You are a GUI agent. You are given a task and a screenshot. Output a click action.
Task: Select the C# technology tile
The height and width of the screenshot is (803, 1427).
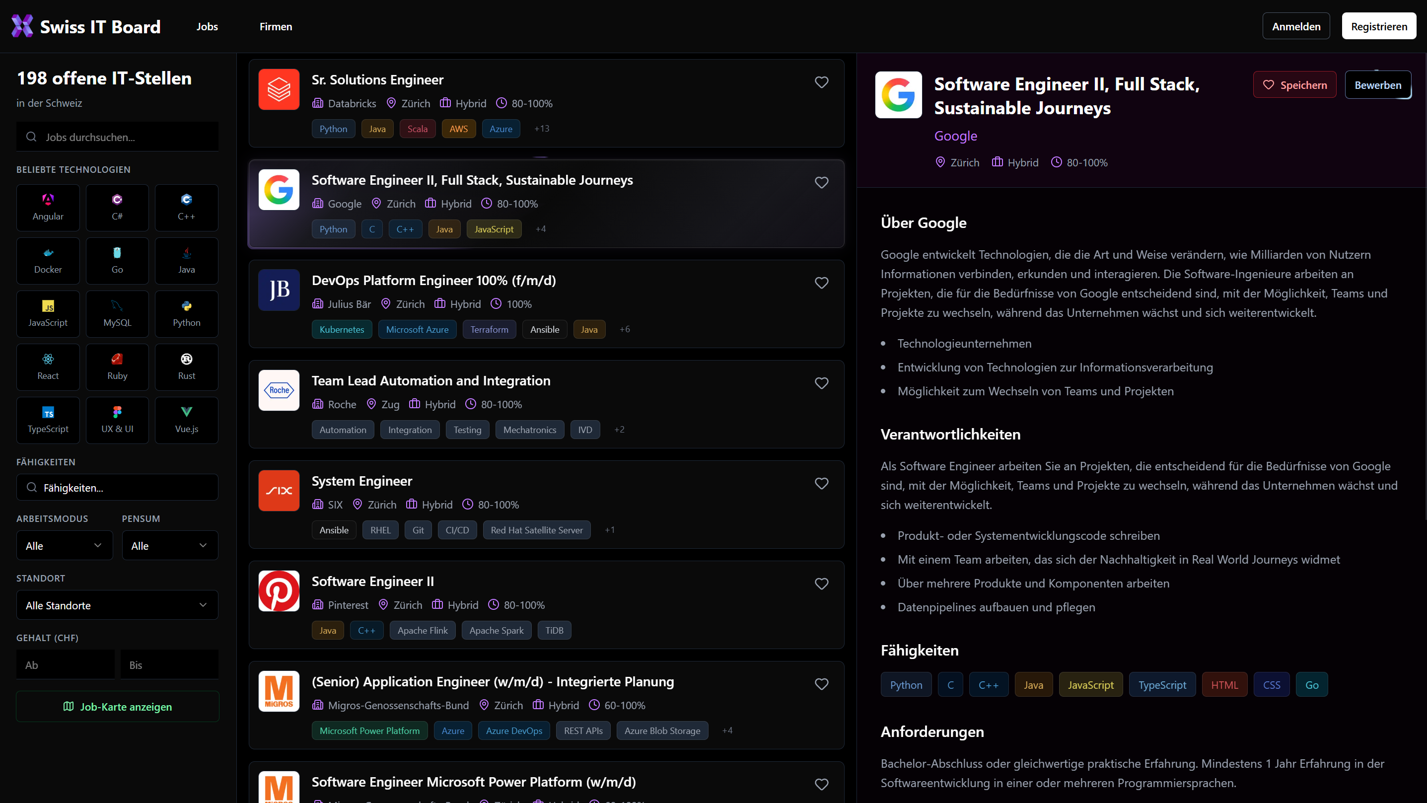point(118,207)
